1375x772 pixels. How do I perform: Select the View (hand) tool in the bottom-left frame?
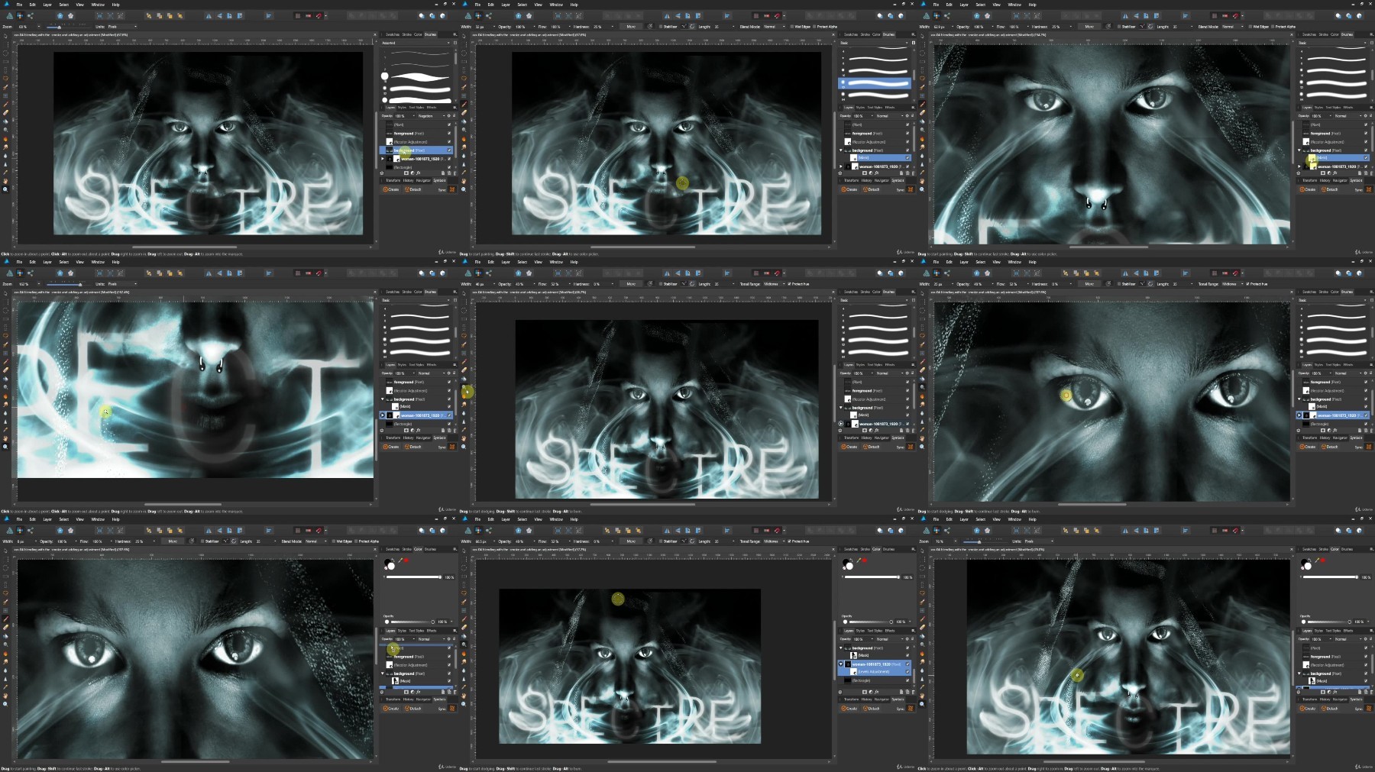5,695
